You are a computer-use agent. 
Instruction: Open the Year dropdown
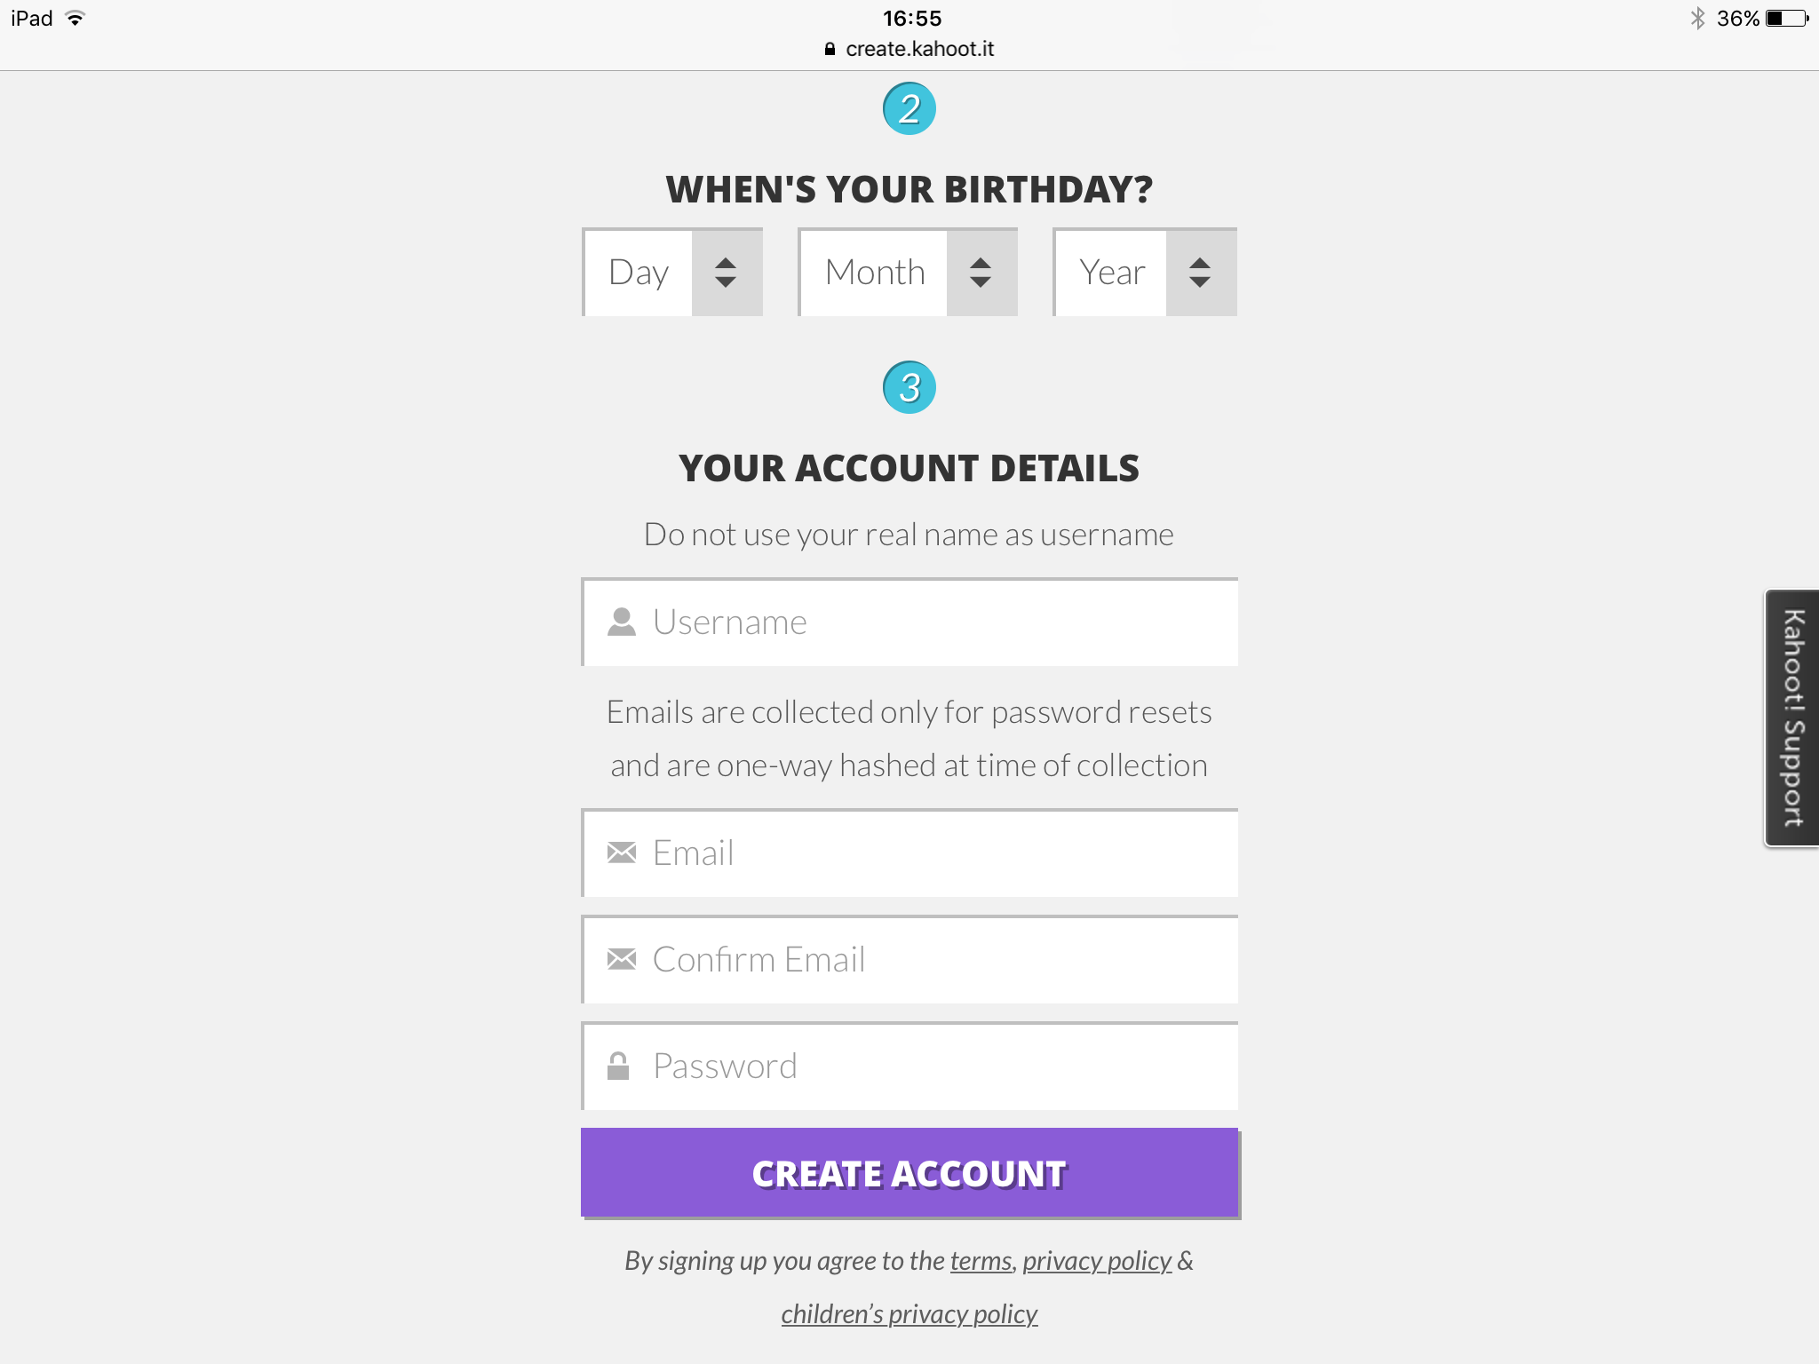[x=1145, y=273]
